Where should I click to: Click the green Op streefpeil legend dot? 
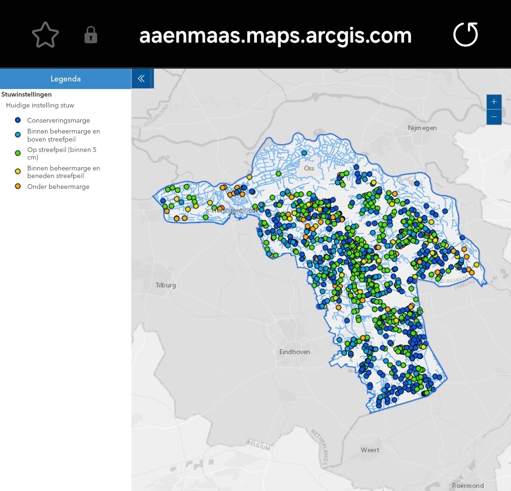point(18,153)
